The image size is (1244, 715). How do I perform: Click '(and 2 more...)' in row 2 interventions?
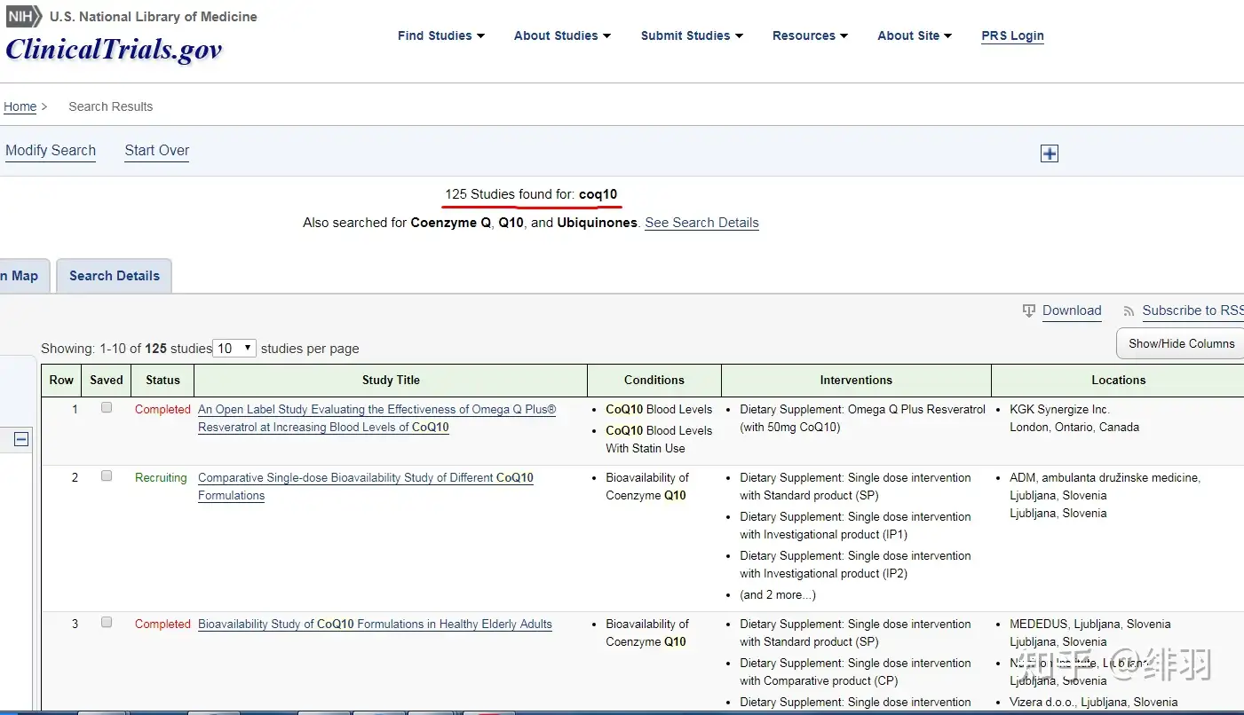[x=778, y=594]
